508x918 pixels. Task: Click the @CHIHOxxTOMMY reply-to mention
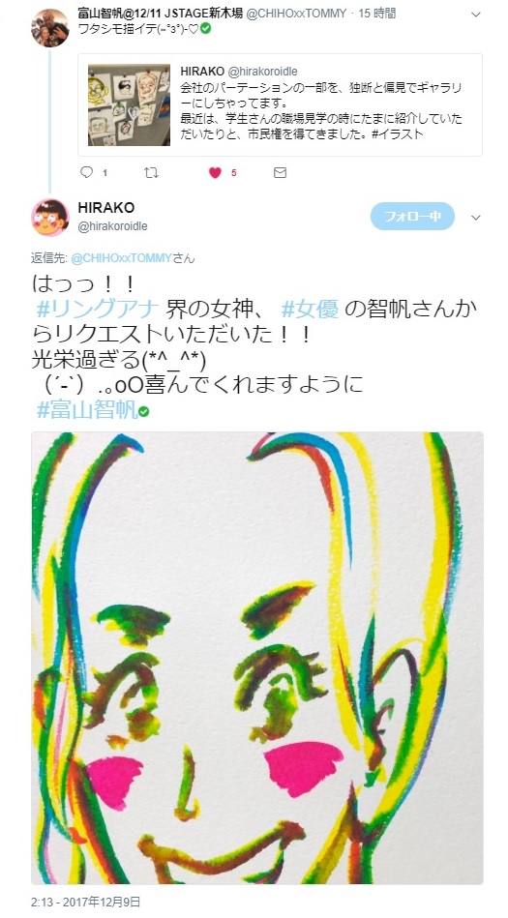tap(121, 258)
